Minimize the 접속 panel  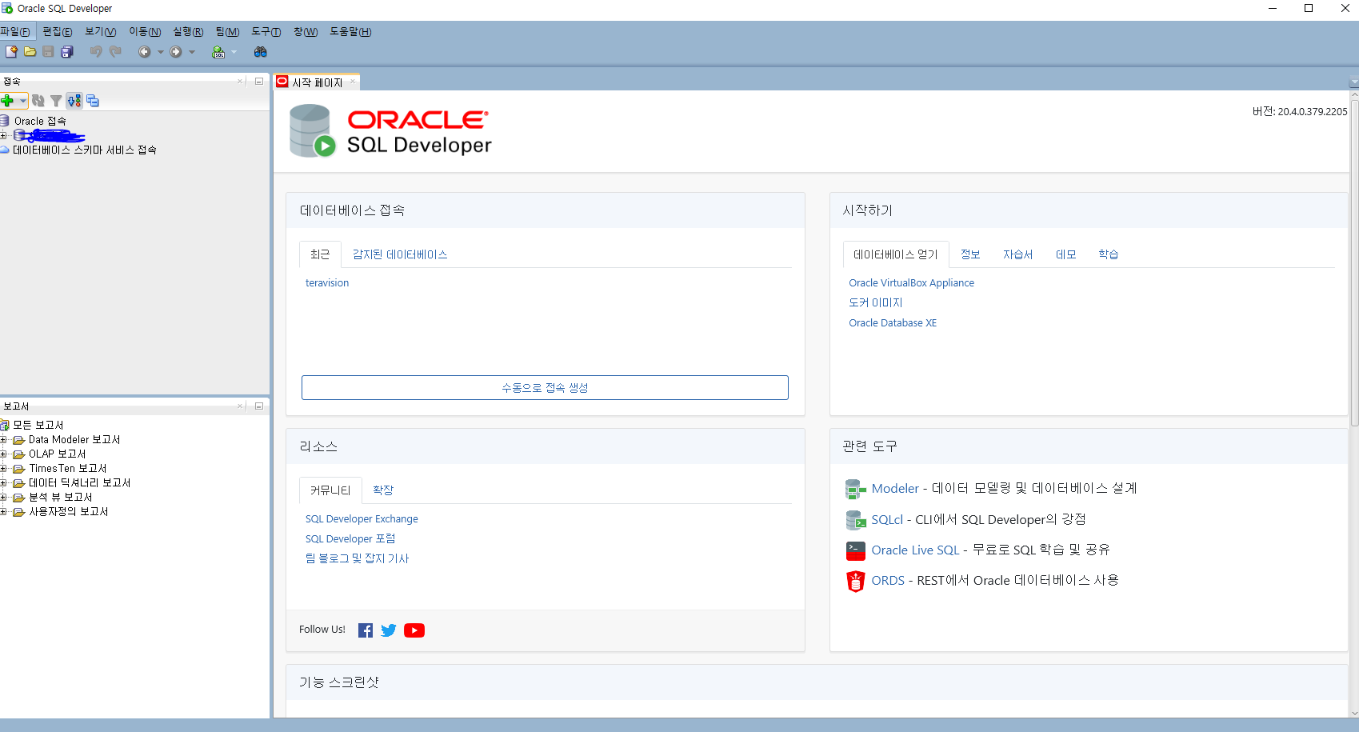coord(259,82)
